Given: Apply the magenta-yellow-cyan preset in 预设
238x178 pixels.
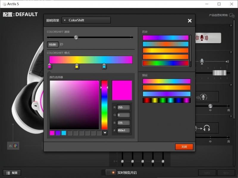Looking at the screenshot, I should 167,81.
